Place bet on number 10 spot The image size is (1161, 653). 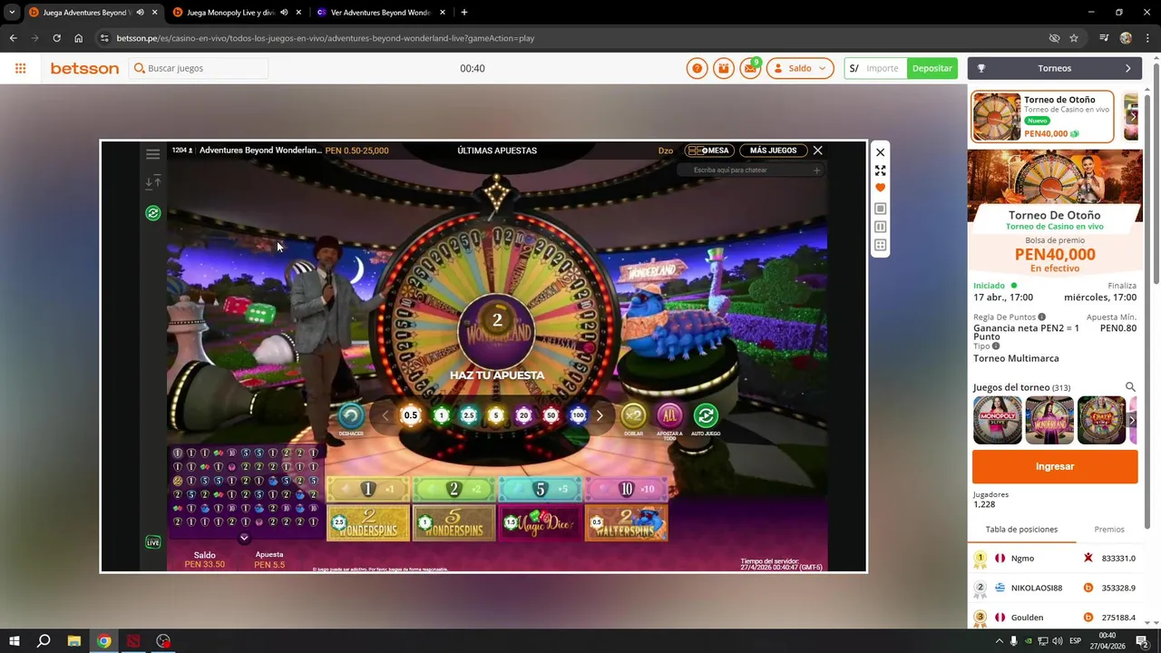627,489
